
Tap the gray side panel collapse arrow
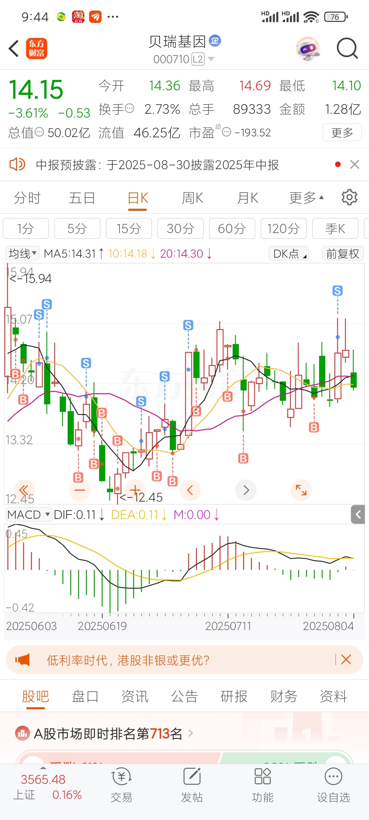[358, 514]
